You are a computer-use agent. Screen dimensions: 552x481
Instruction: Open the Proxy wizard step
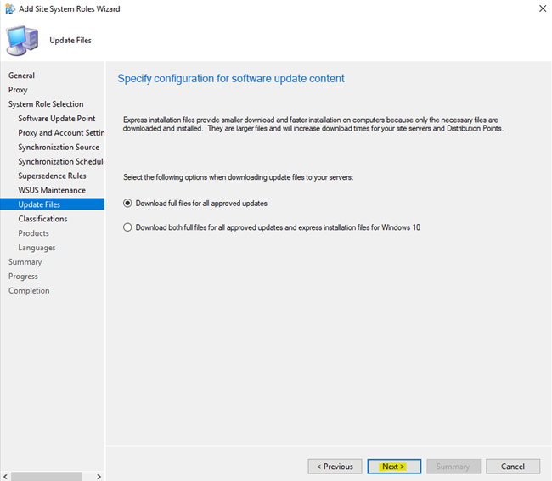pos(18,90)
